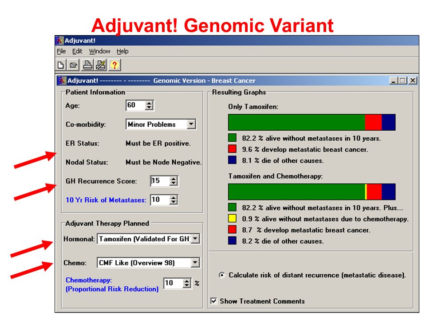
Task: Minimize the Genomic Version window
Action: [394, 80]
